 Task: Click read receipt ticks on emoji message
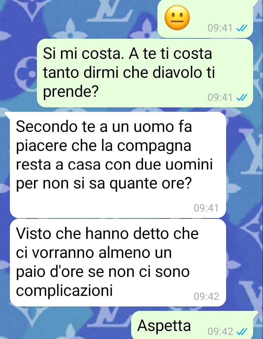[241, 28]
